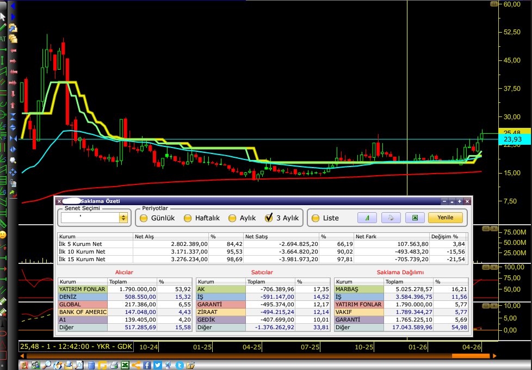
Task: Click AK in Satıcılar table
Action: click(221, 289)
